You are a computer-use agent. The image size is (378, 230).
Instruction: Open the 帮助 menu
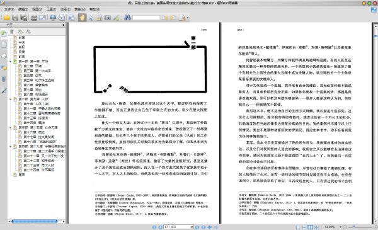(x=94, y=9)
